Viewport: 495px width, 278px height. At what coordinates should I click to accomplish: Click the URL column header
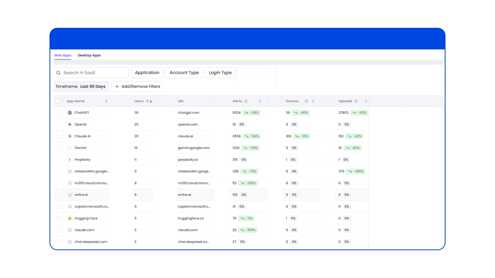point(181,101)
